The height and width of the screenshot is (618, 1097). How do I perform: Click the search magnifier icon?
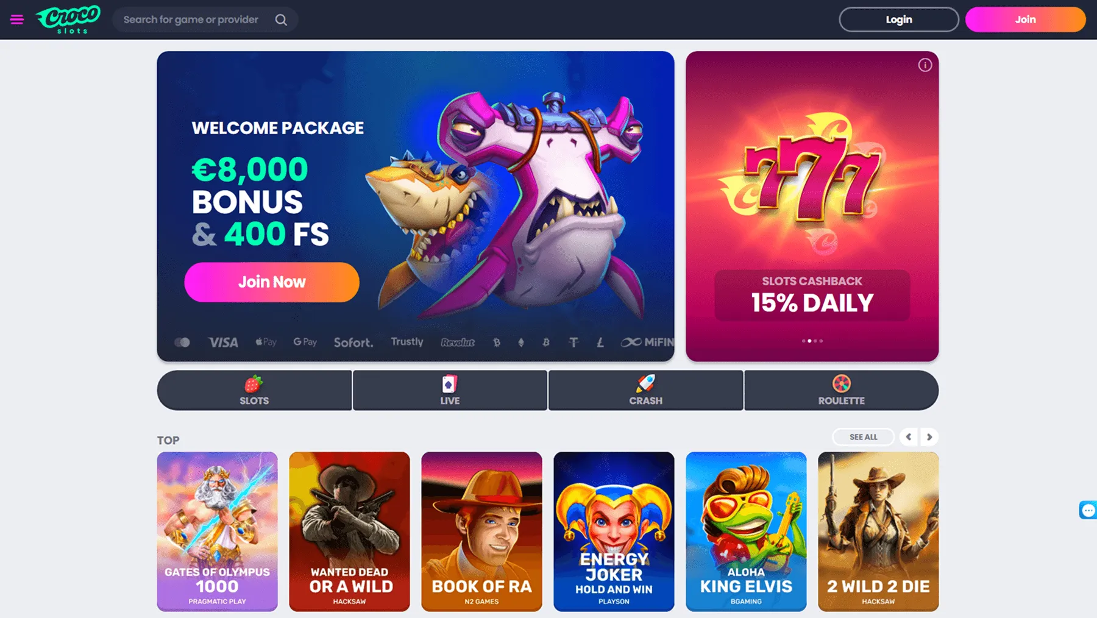point(281,20)
